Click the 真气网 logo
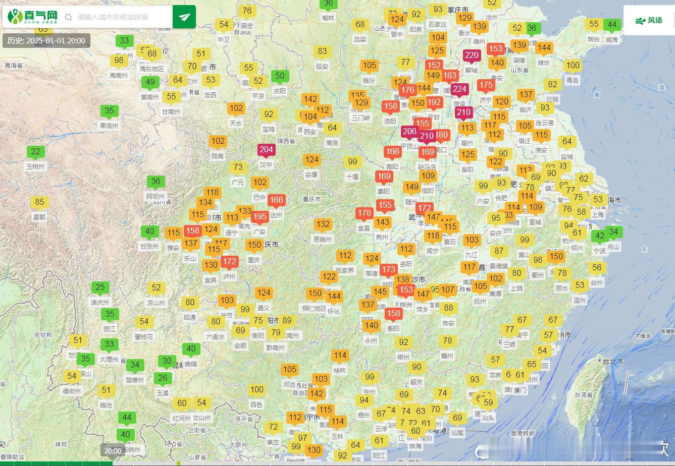Screen dimensions: 675x466 pos(33,17)
